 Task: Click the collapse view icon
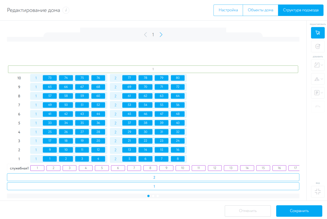pos(318,192)
